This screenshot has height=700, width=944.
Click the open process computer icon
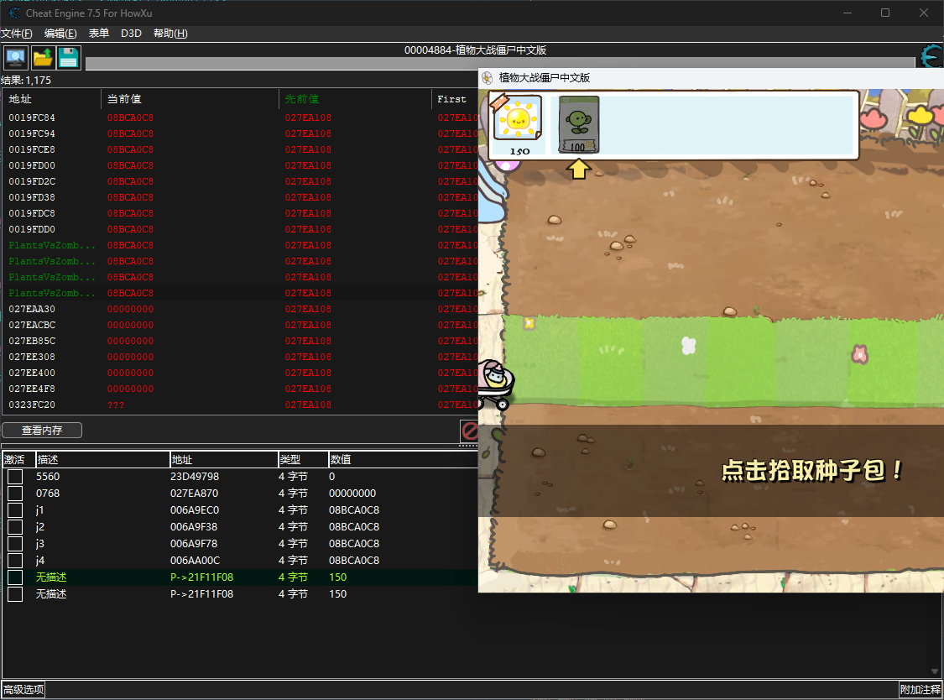(15, 57)
